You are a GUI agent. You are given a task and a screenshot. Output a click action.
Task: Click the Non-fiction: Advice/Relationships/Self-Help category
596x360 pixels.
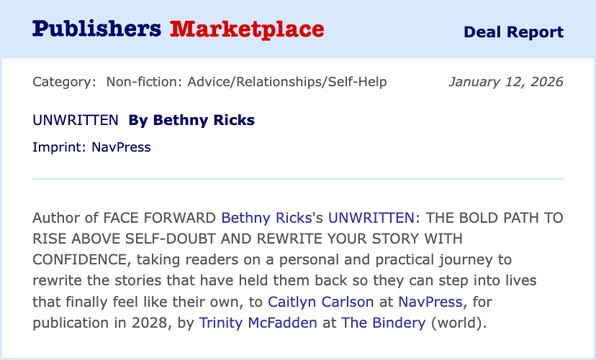[246, 82]
